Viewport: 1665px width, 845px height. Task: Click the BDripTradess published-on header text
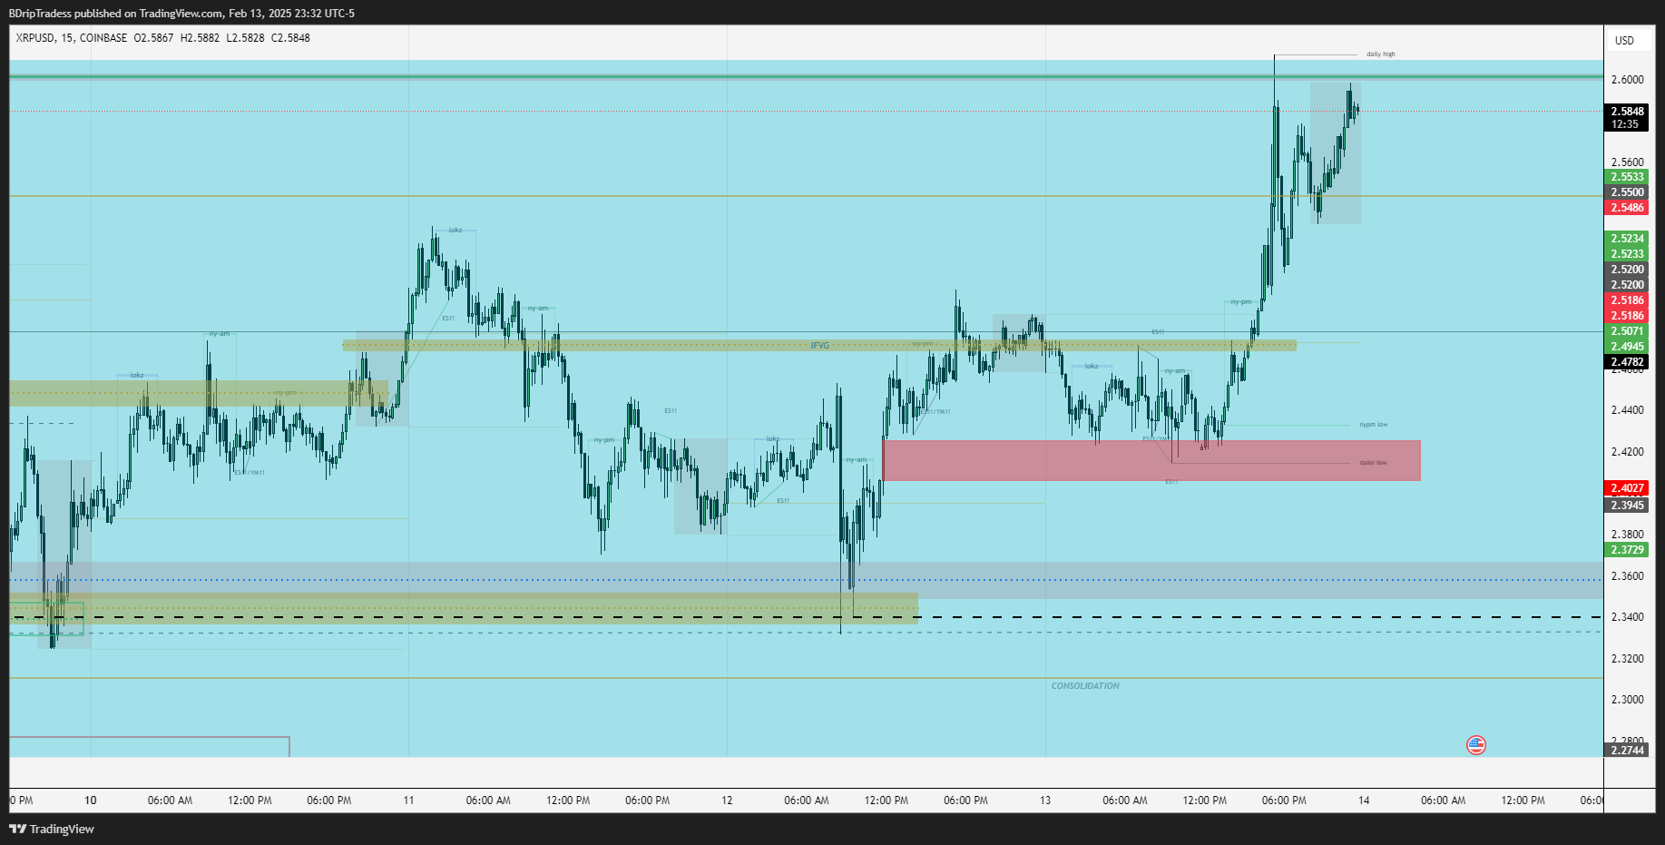181,14
